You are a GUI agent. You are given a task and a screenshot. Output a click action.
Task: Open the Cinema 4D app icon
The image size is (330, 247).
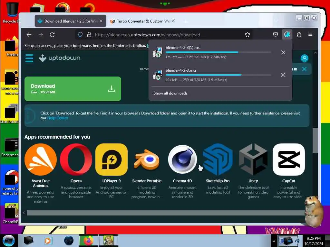point(182,160)
